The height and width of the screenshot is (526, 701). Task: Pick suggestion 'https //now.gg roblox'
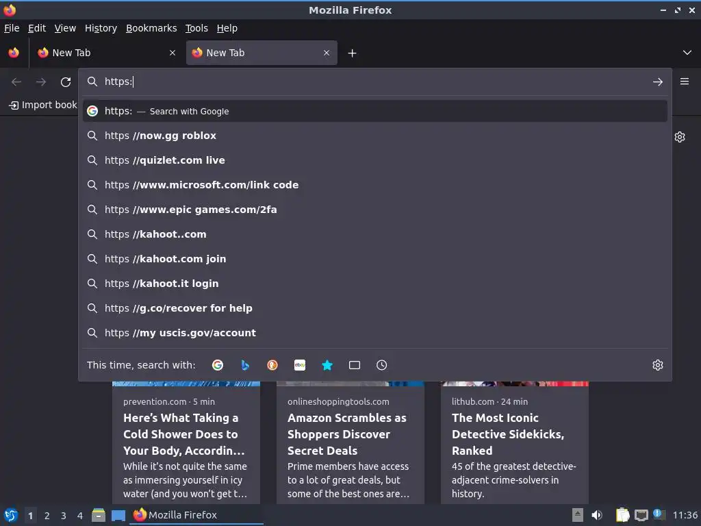(375, 136)
